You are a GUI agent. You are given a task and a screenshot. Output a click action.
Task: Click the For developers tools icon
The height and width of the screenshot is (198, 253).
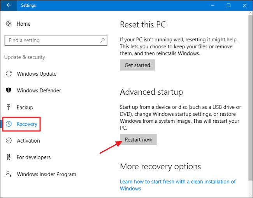[9, 157]
